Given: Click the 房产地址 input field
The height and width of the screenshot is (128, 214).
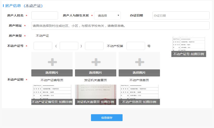Looking at the screenshot, I should 120,26.
